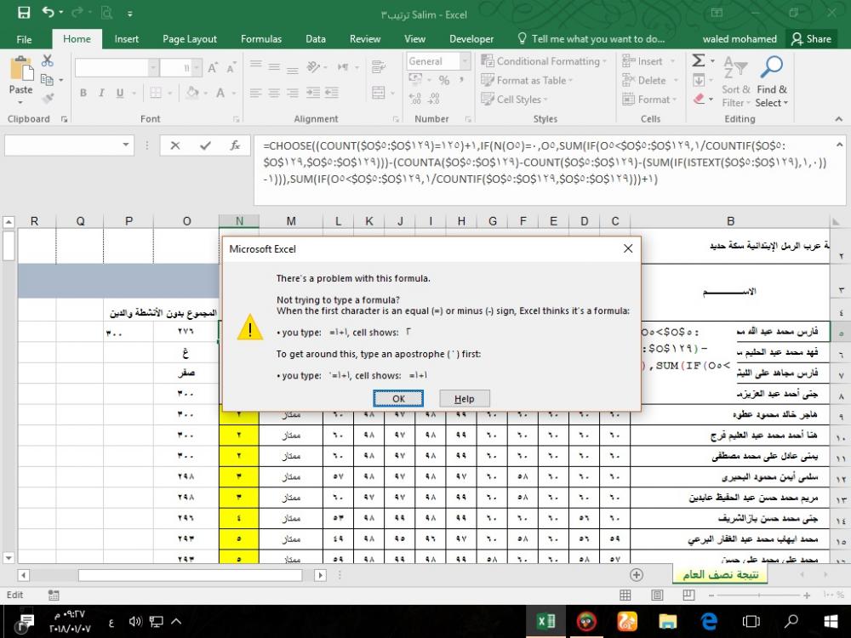
Task: Click the Increase Font Size icon
Action: click(x=213, y=67)
